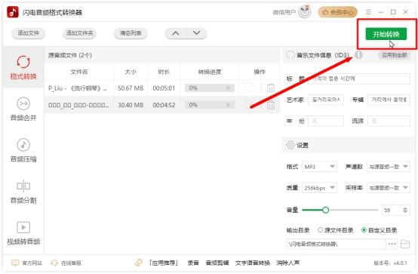Expand the 声道数 dropdown

389,167
